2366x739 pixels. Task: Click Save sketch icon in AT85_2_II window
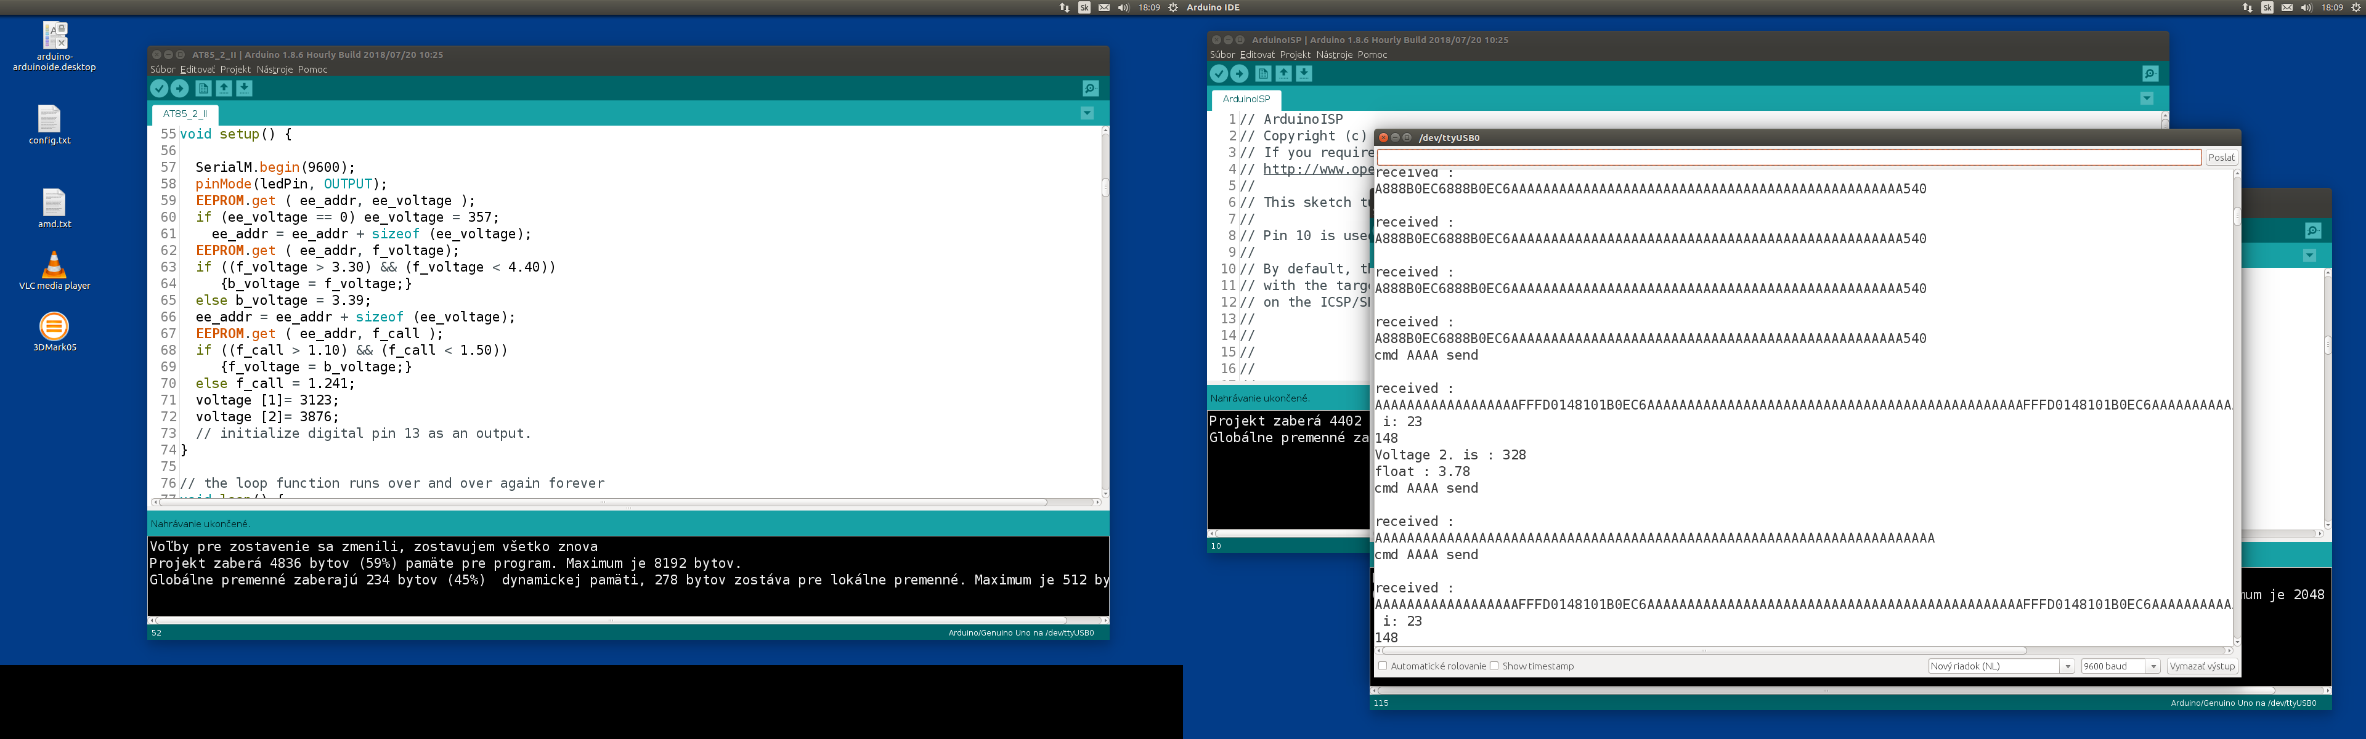click(245, 88)
